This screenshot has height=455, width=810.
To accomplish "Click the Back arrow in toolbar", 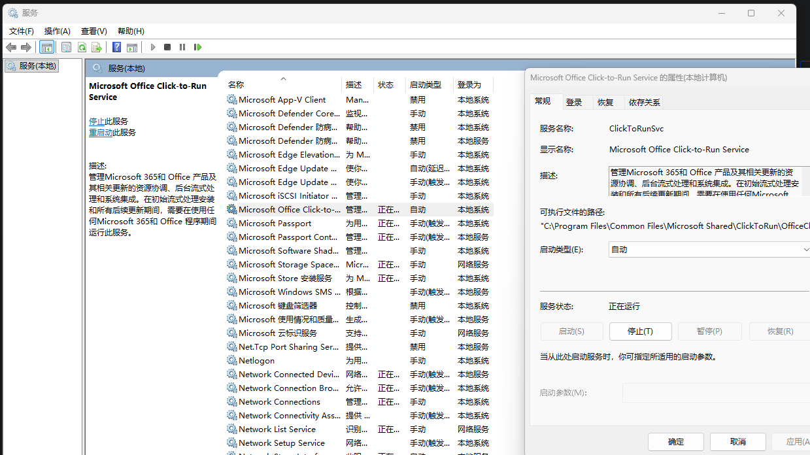I will [x=11, y=47].
